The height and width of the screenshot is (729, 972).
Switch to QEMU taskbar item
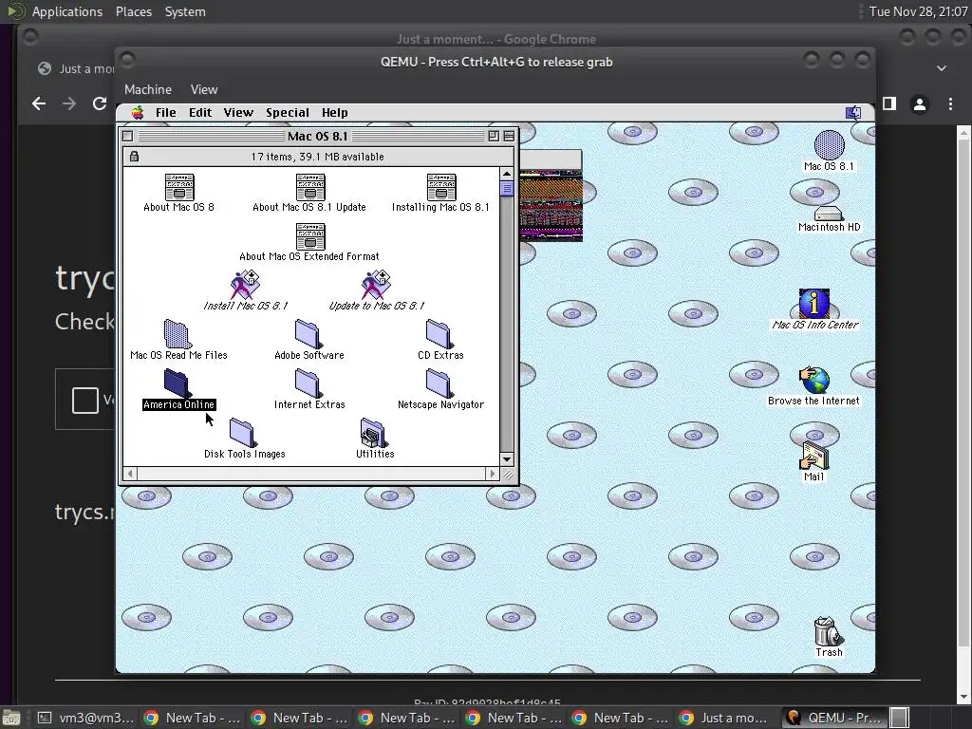[833, 718]
